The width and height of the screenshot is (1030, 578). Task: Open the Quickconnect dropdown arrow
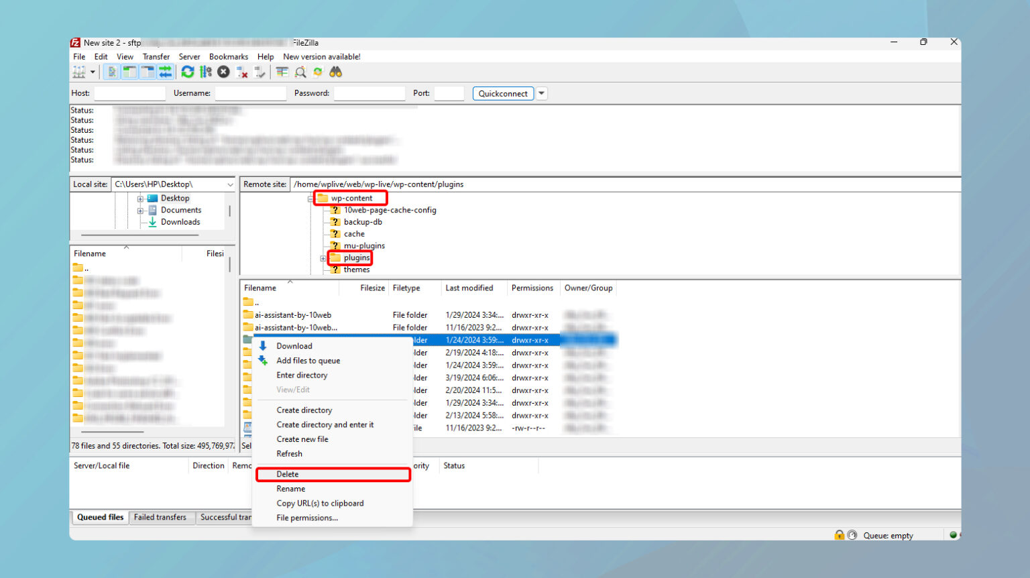click(x=541, y=93)
